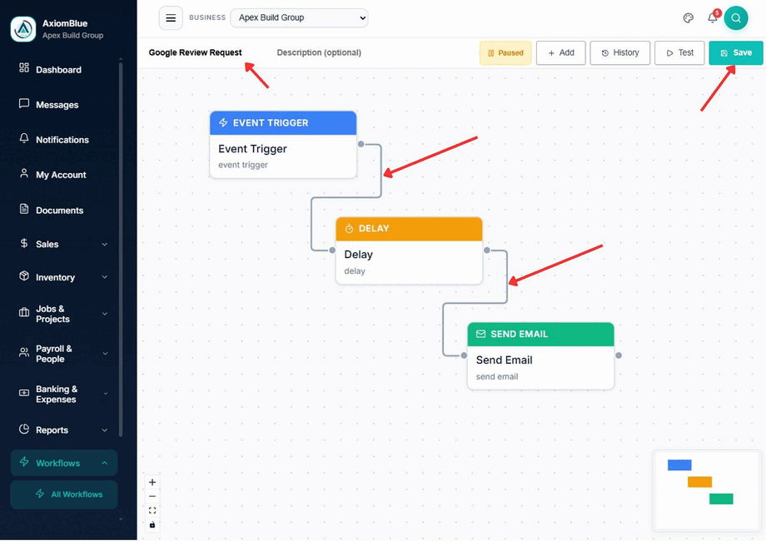Click the Send Email input connector dot
This screenshot has width=766, height=541.
(464, 355)
